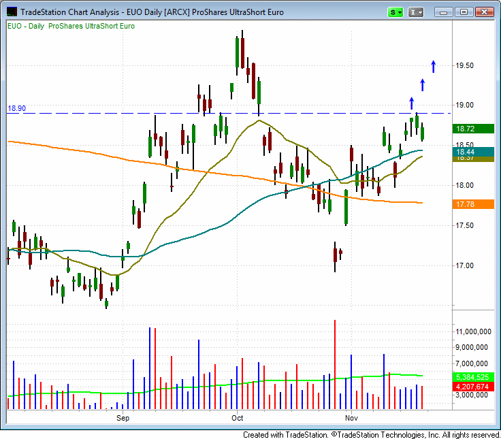Click the 17.78 orange moving average tag
The width and height of the screenshot is (501, 439).
coord(473,204)
